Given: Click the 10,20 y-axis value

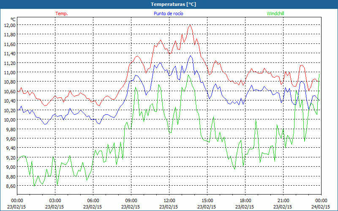Looking at the screenshot, I should coord(10,110).
